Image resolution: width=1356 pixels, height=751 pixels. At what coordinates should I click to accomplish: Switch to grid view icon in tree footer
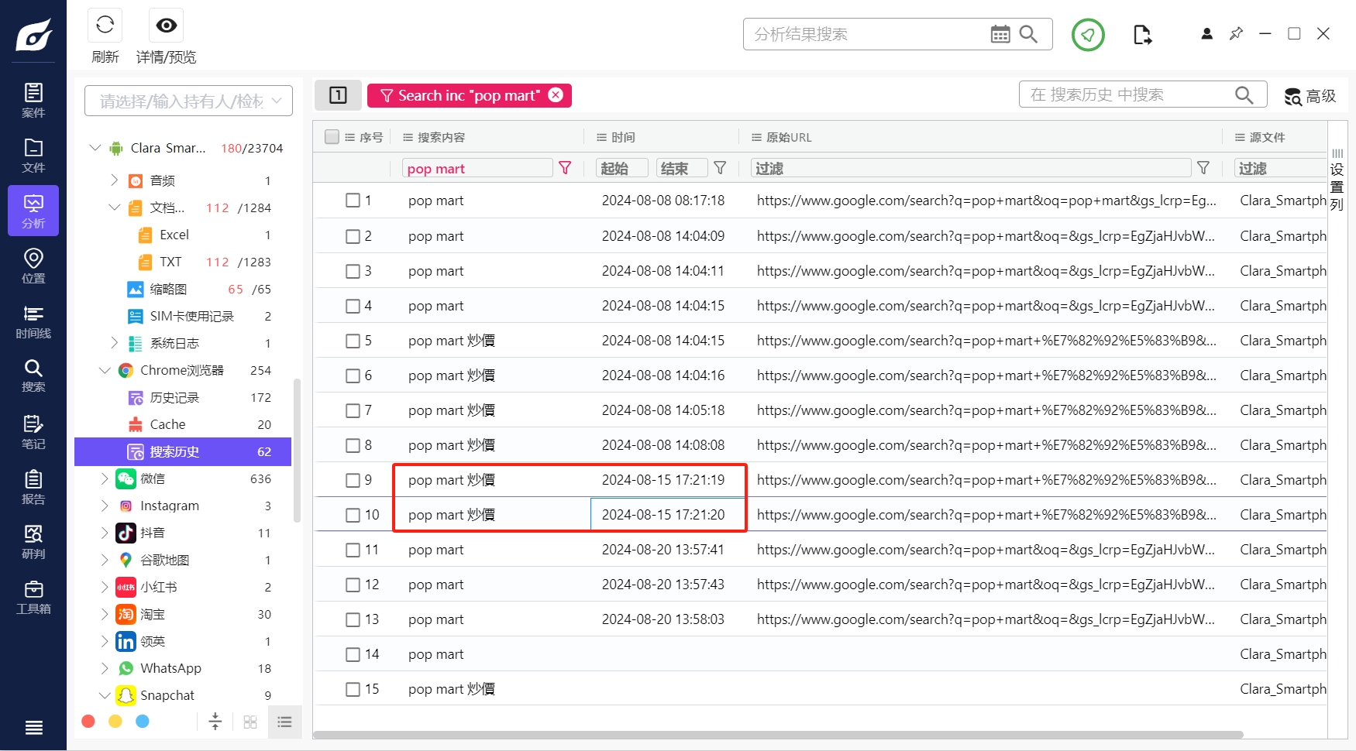click(x=250, y=722)
